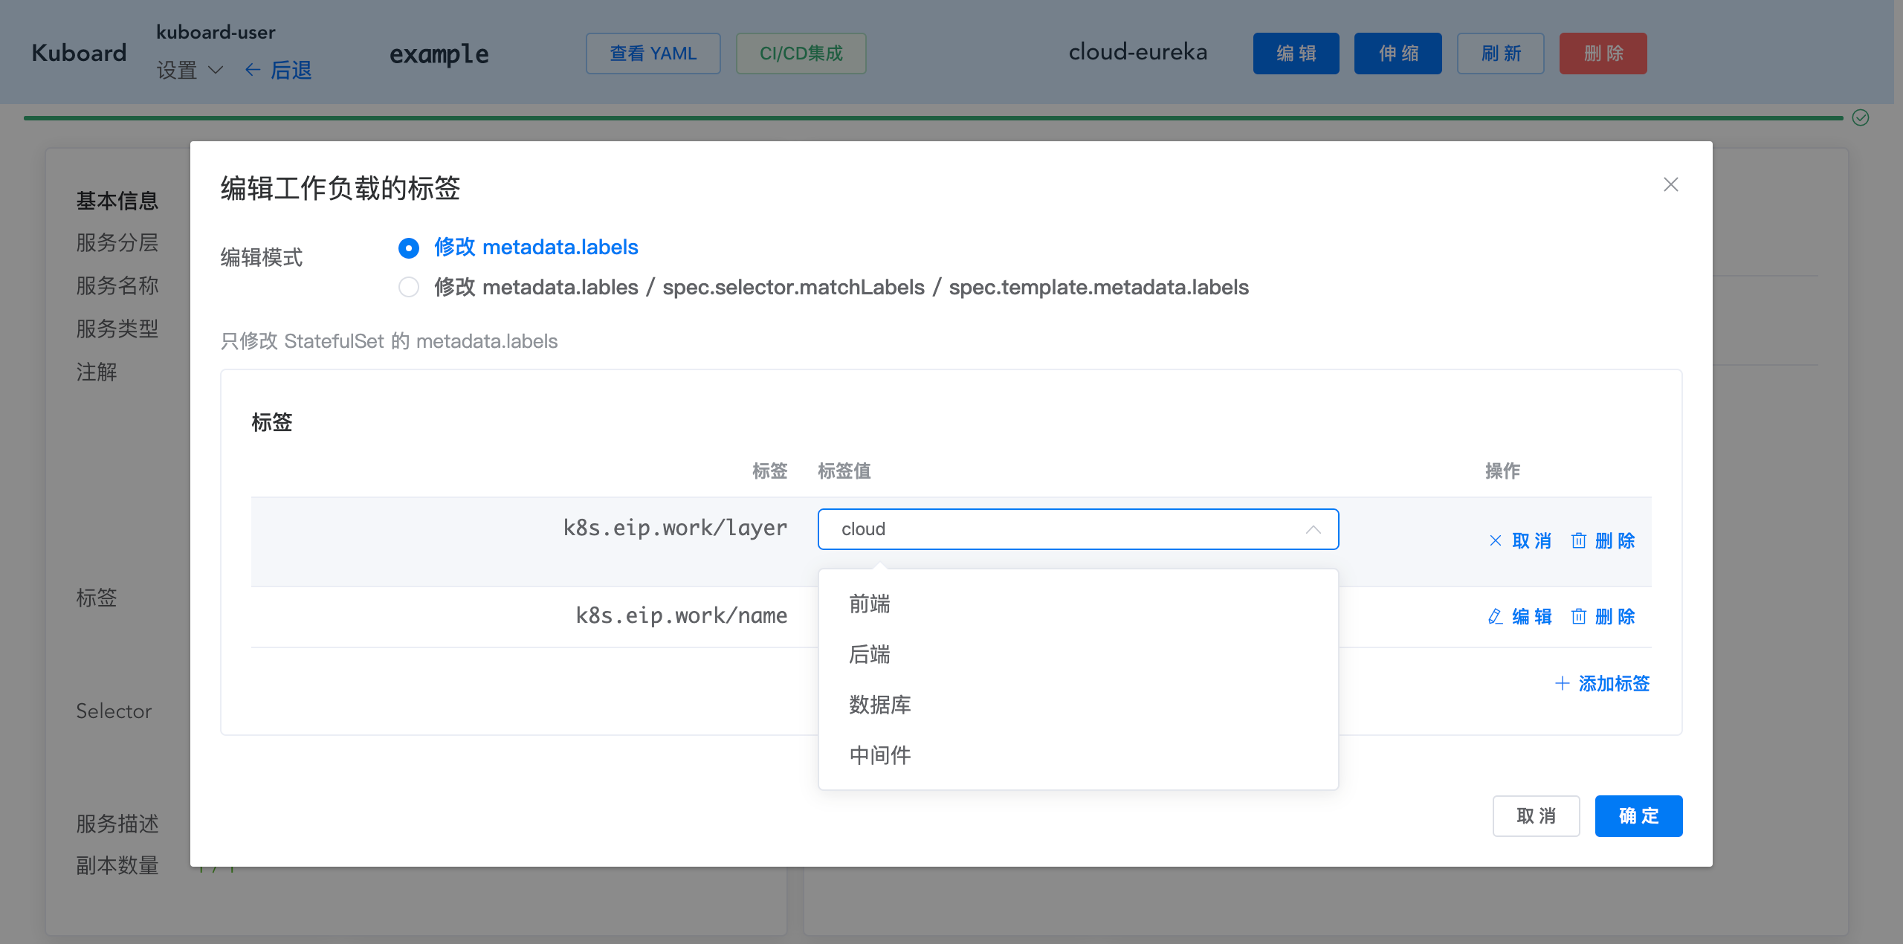Expand the 设置 settings dropdown

click(x=190, y=71)
